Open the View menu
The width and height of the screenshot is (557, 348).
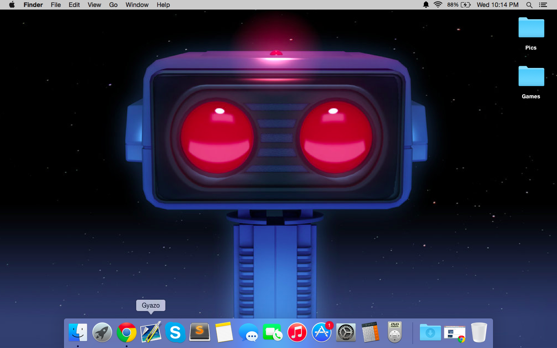tap(94, 5)
